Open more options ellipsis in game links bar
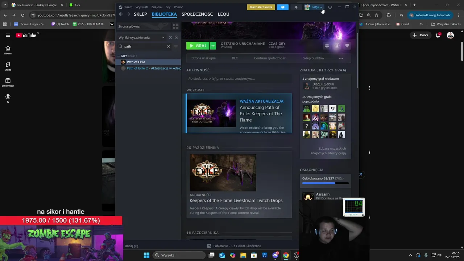 [341, 58]
